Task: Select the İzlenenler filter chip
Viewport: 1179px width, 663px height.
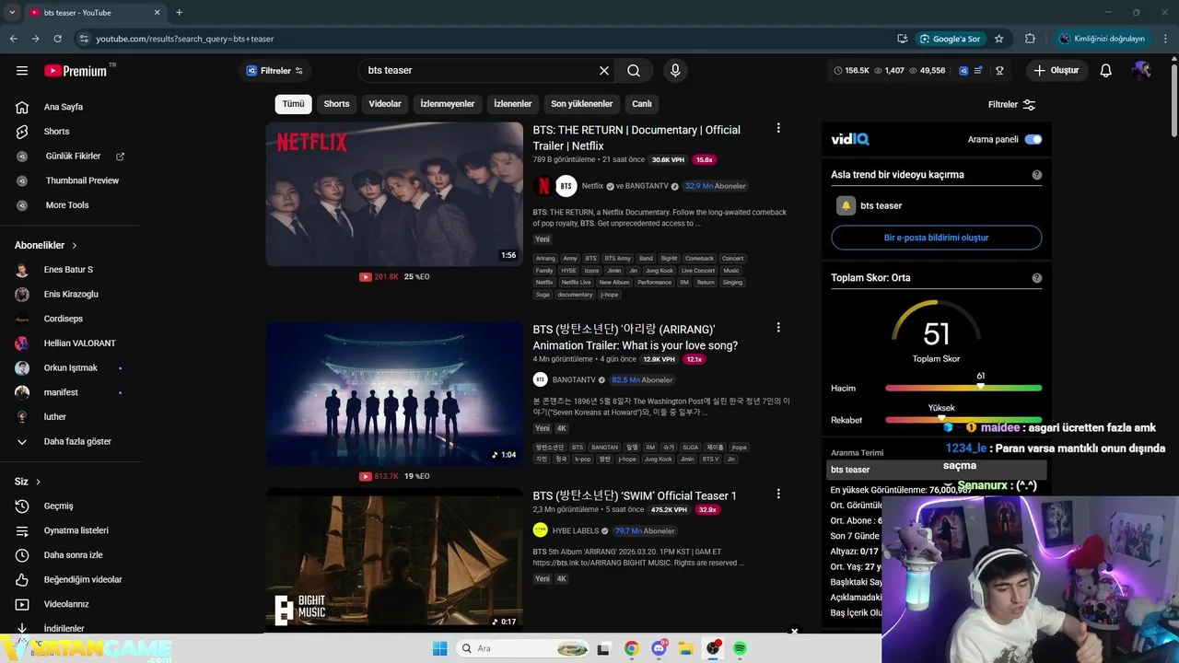Action: click(x=513, y=104)
